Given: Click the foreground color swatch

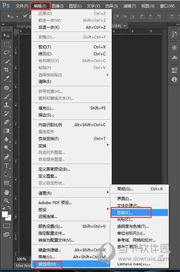Looking at the screenshot, I should pos(5,214).
